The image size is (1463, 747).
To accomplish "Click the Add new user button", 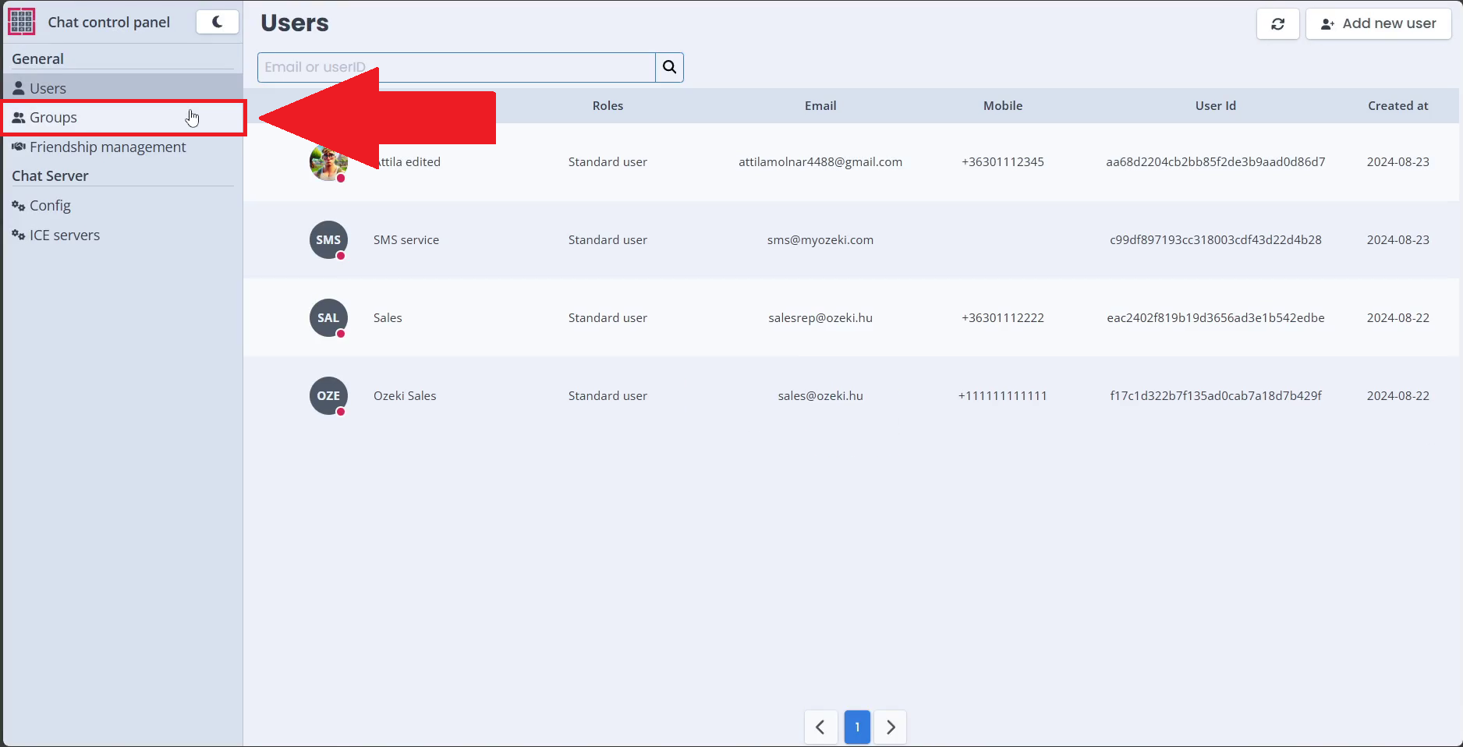I will [1378, 23].
